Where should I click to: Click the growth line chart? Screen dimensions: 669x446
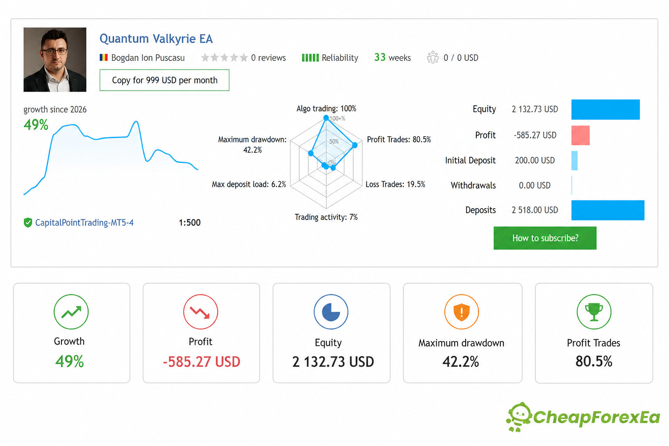(x=111, y=158)
